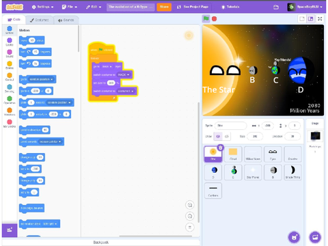Select the Sensing blocks category
Screen dimensions: 328x246
point(10,88)
